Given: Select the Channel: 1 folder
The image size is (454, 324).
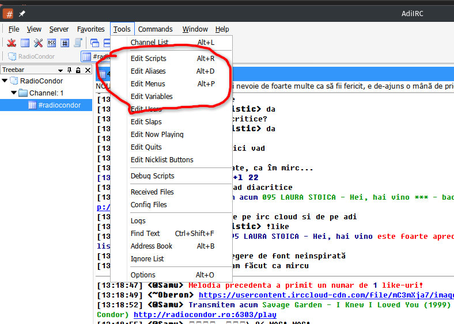Looking at the screenshot, I should pyautogui.click(x=46, y=93).
